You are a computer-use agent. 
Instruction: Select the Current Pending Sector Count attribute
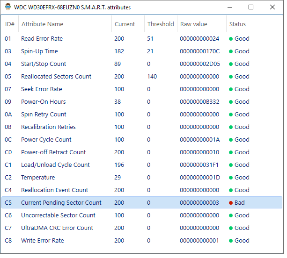pos(142,202)
